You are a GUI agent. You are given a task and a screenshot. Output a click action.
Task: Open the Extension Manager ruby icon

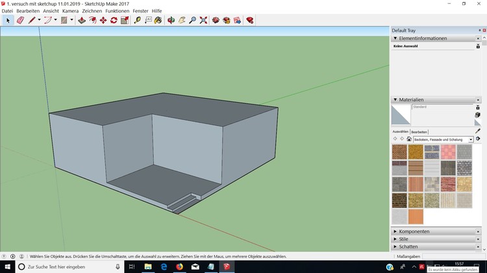tap(250, 21)
